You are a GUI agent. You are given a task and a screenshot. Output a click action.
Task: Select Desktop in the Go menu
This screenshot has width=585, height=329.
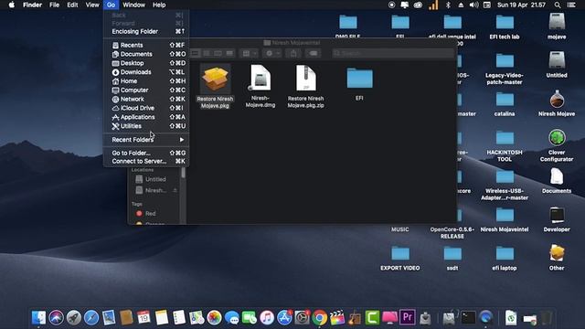click(x=146, y=63)
